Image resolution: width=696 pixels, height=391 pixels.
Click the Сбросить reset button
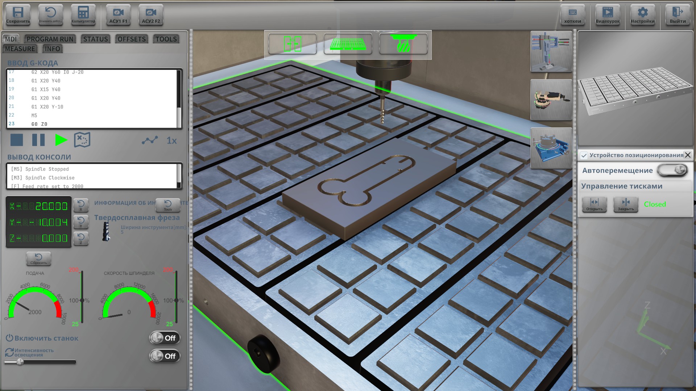[x=38, y=258]
